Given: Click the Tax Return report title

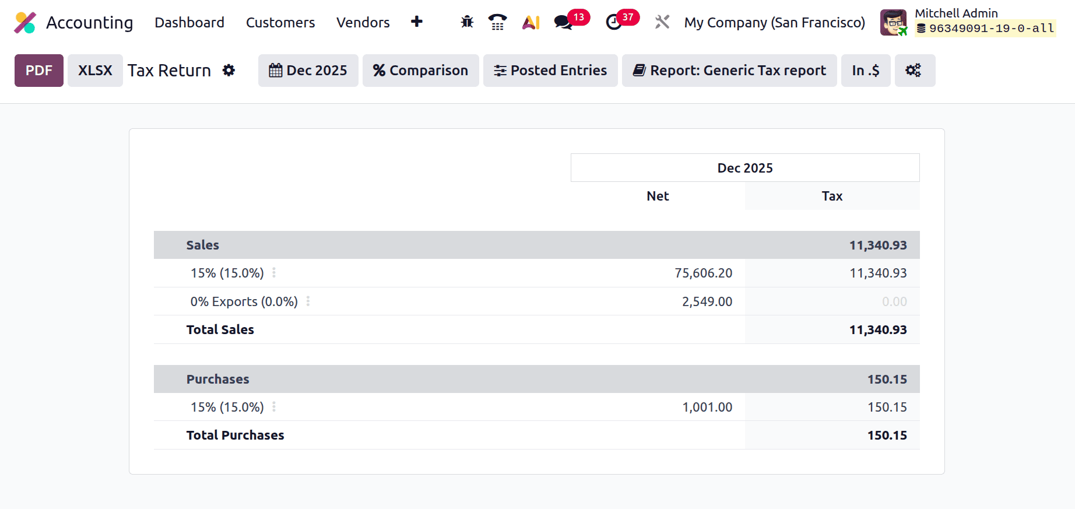Looking at the screenshot, I should 169,71.
